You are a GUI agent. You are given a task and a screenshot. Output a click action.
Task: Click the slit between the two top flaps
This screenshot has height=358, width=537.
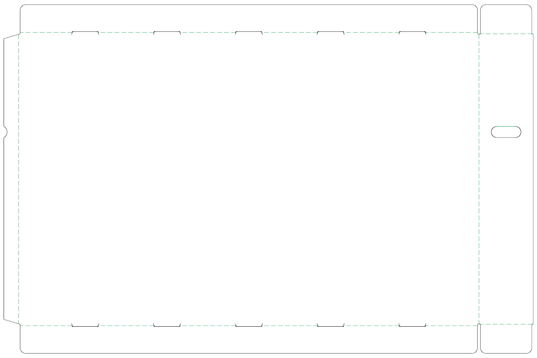click(479, 19)
